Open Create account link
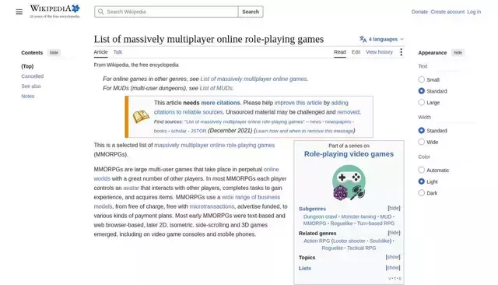 [447, 12]
